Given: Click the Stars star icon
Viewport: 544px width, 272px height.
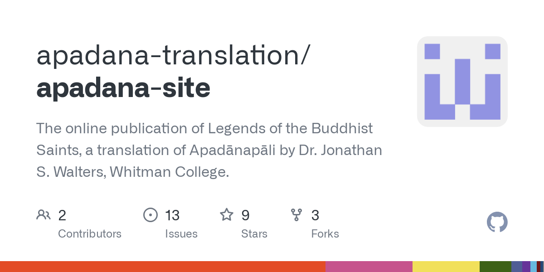Looking at the screenshot, I should point(226,214).
